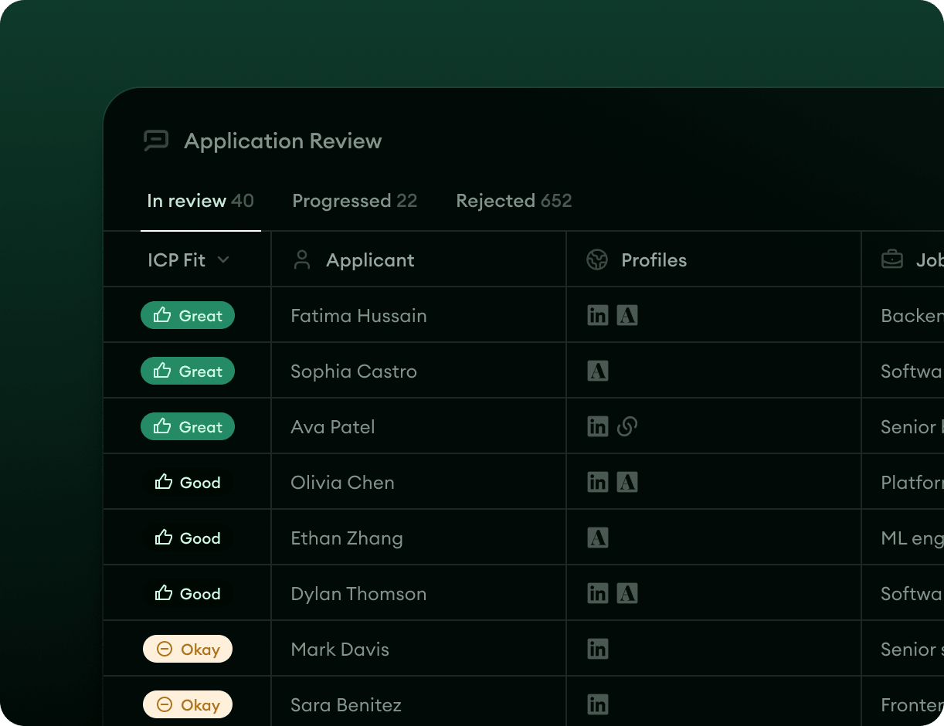Open Olivia Chen's A-logo profile icon
Viewport: 944px width, 726px height.
coord(627,482)
